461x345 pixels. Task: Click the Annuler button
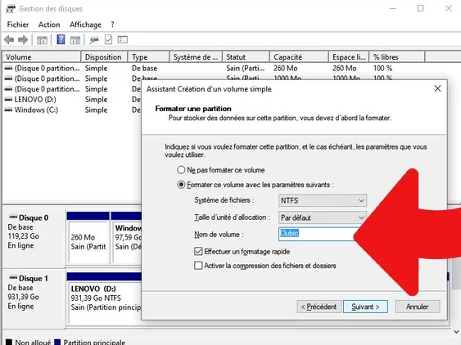click(418, 307)
